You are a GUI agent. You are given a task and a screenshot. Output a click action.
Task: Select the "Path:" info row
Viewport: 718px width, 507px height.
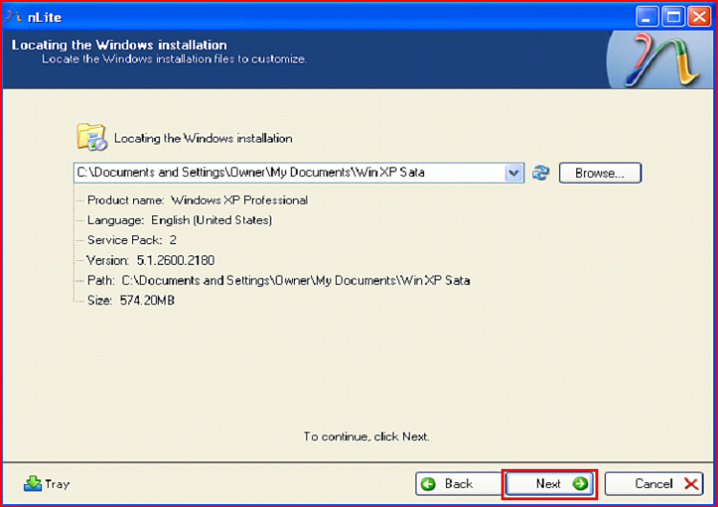279,280
